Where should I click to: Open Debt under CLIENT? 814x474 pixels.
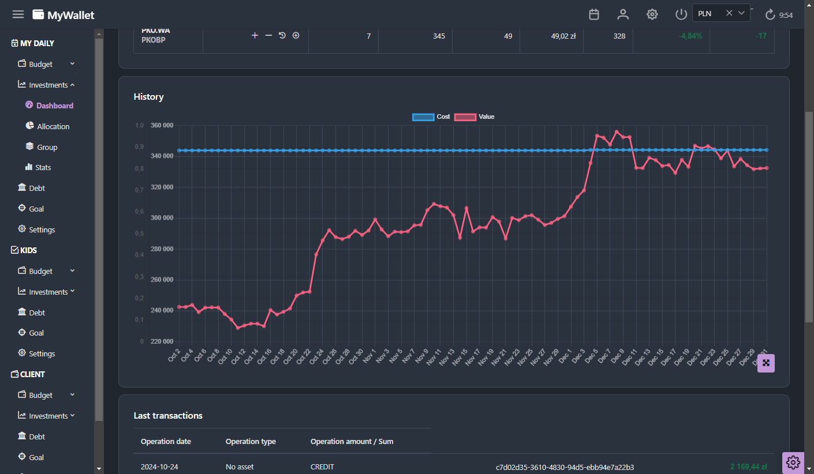click(x=31, y=437)
